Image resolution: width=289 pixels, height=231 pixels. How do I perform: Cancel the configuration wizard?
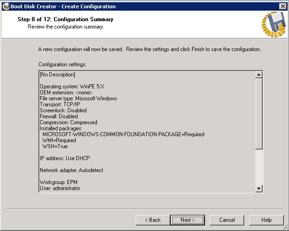click(227, 220)
